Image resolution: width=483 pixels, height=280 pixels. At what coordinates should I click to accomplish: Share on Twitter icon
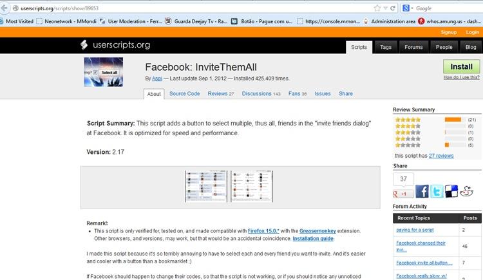click(437, 191)
